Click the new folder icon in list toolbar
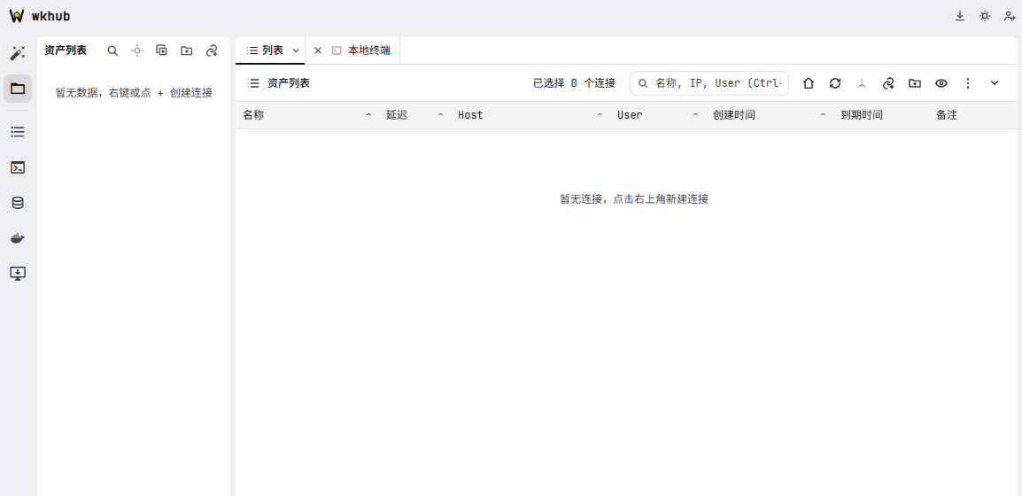Screen dimensions: 1022x496 tap(915, 82)
